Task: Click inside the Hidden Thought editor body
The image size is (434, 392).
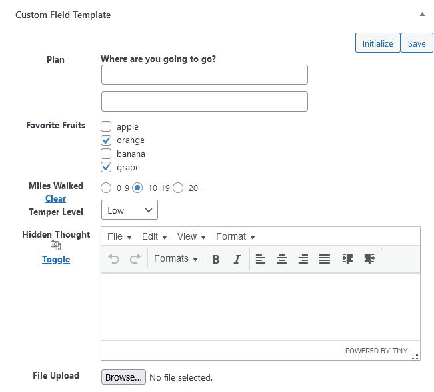Action: [261, 307]
